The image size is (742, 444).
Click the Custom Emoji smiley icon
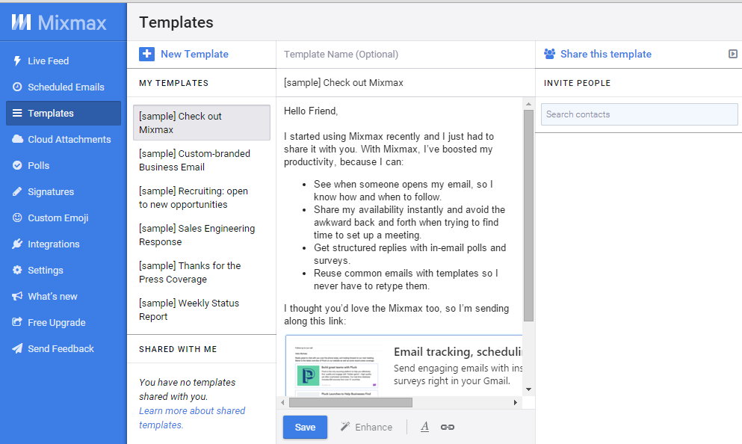pos(17,218)
